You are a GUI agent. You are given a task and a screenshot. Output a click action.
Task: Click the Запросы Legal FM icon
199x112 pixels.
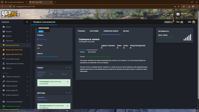3,86
